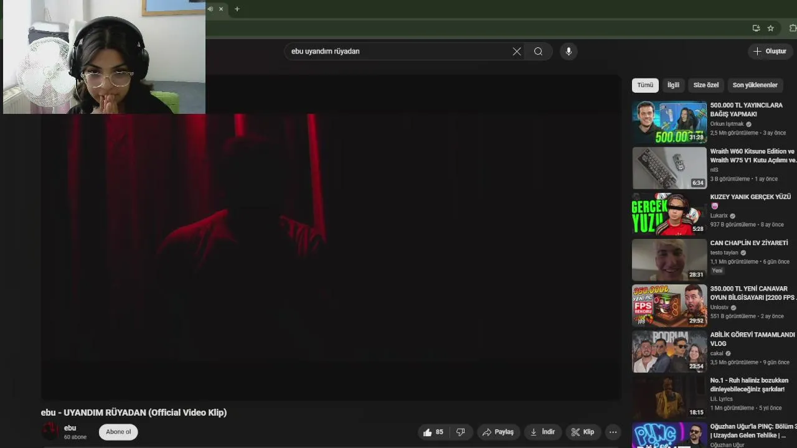Dislike the video with the thumbs down
Viewport: 797px width, 448px height.
point(461,432)
